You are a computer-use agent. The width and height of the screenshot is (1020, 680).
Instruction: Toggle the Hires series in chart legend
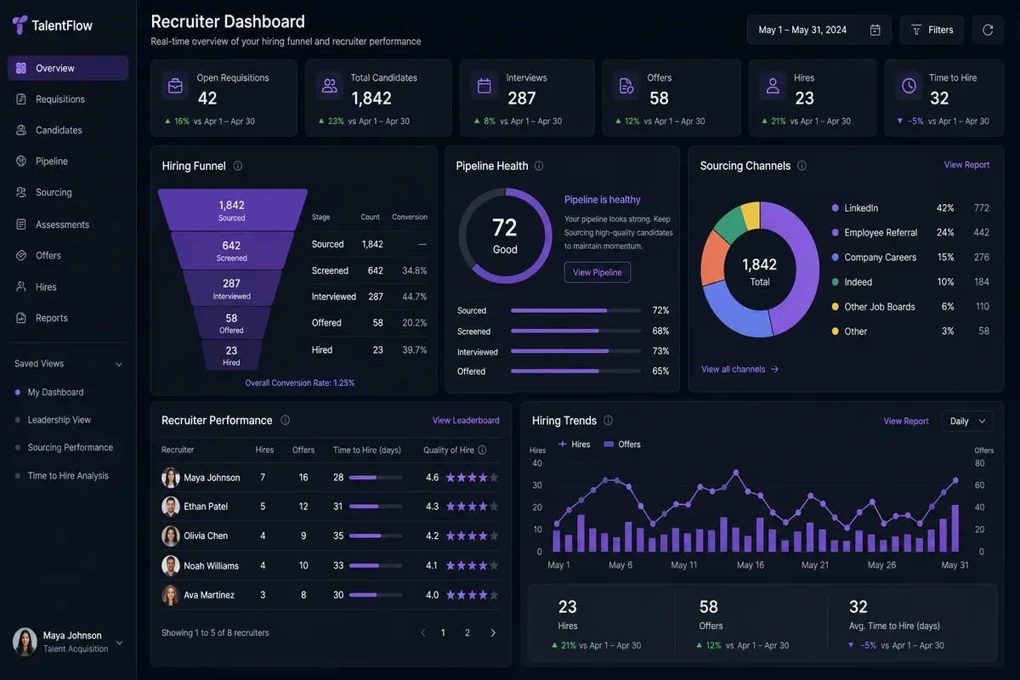click(x=574, y=445)
